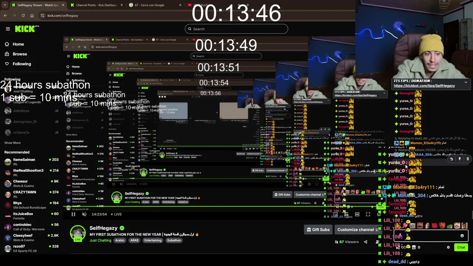Viewport: 473px width, 266px height.
Task: Open site info icon beside kick.com/seifhegazy
Action: [x=42, y=16]
